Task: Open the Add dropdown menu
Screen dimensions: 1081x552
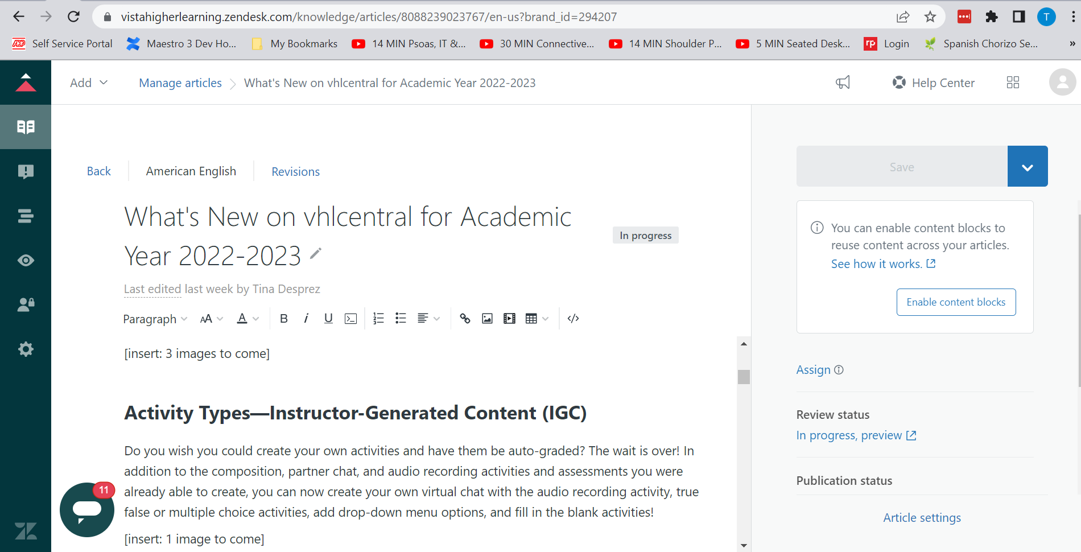Action: point(88,83)
